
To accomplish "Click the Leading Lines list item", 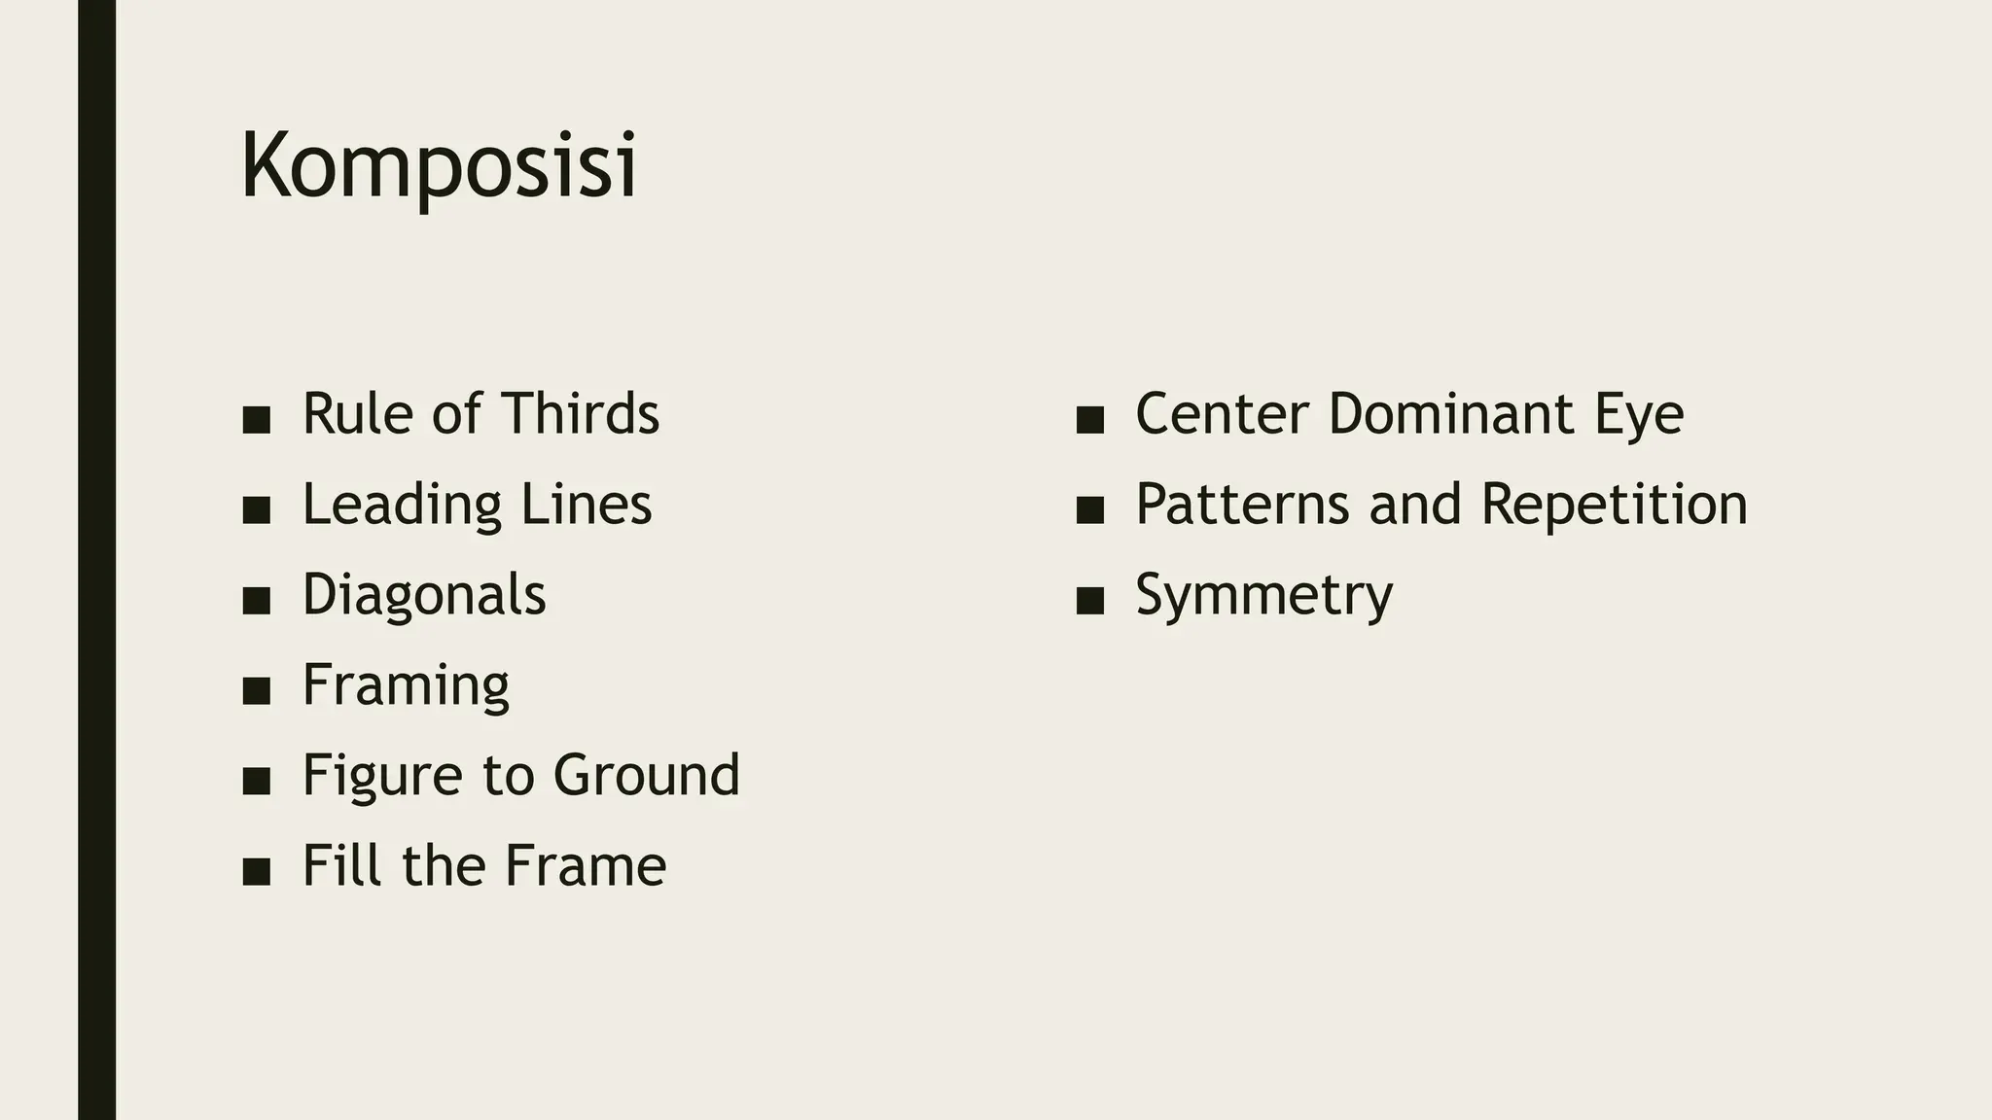I will point(477,505).
